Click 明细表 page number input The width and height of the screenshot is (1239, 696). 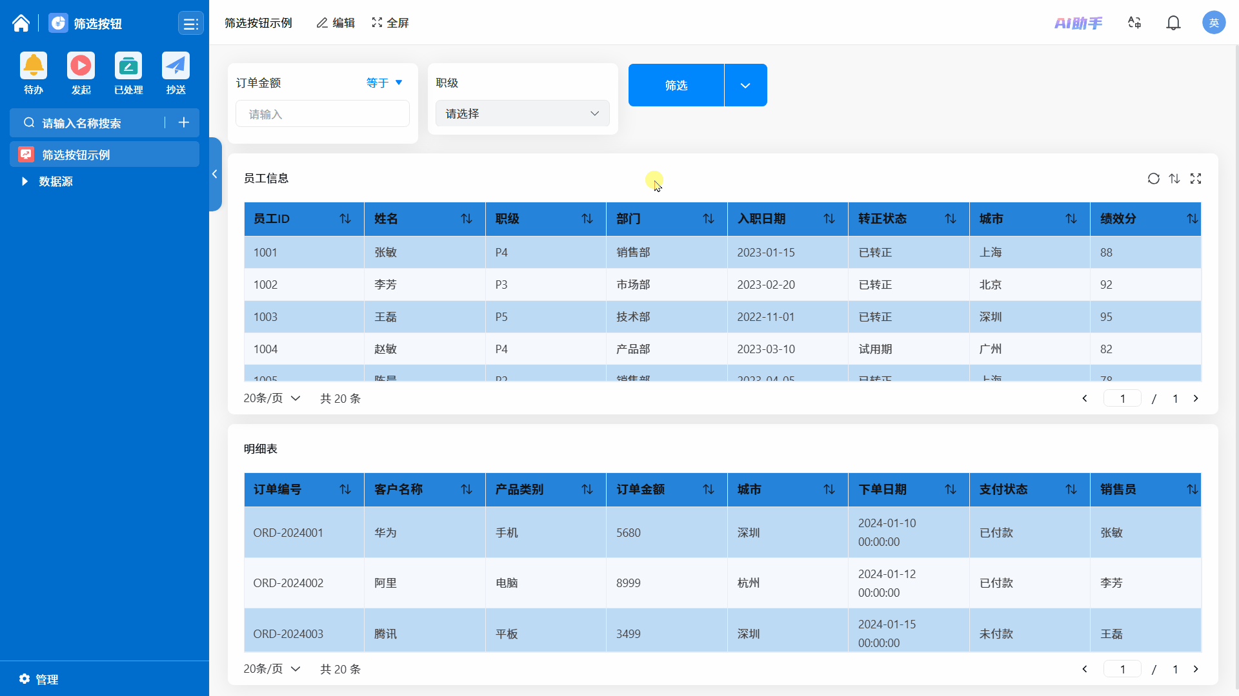click(1122, 669)
